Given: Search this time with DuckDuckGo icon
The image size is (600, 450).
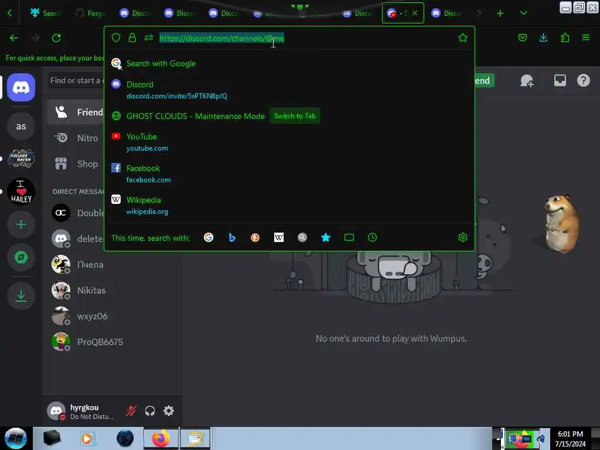Looking at the screenshot, I should (255, 238).
